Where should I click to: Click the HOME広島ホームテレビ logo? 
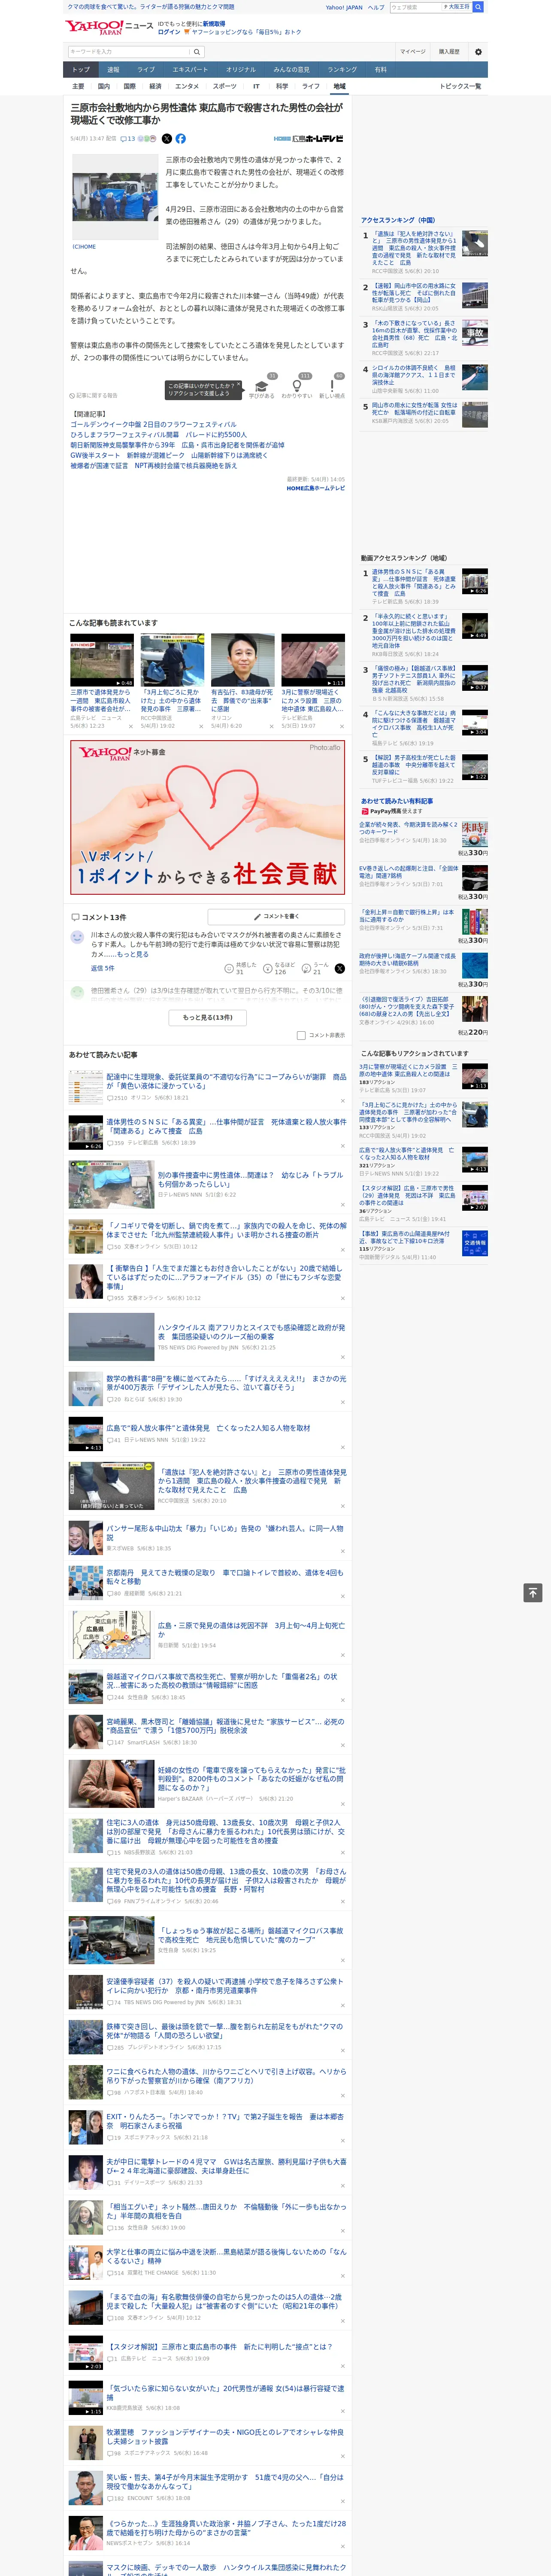(309, 139)
